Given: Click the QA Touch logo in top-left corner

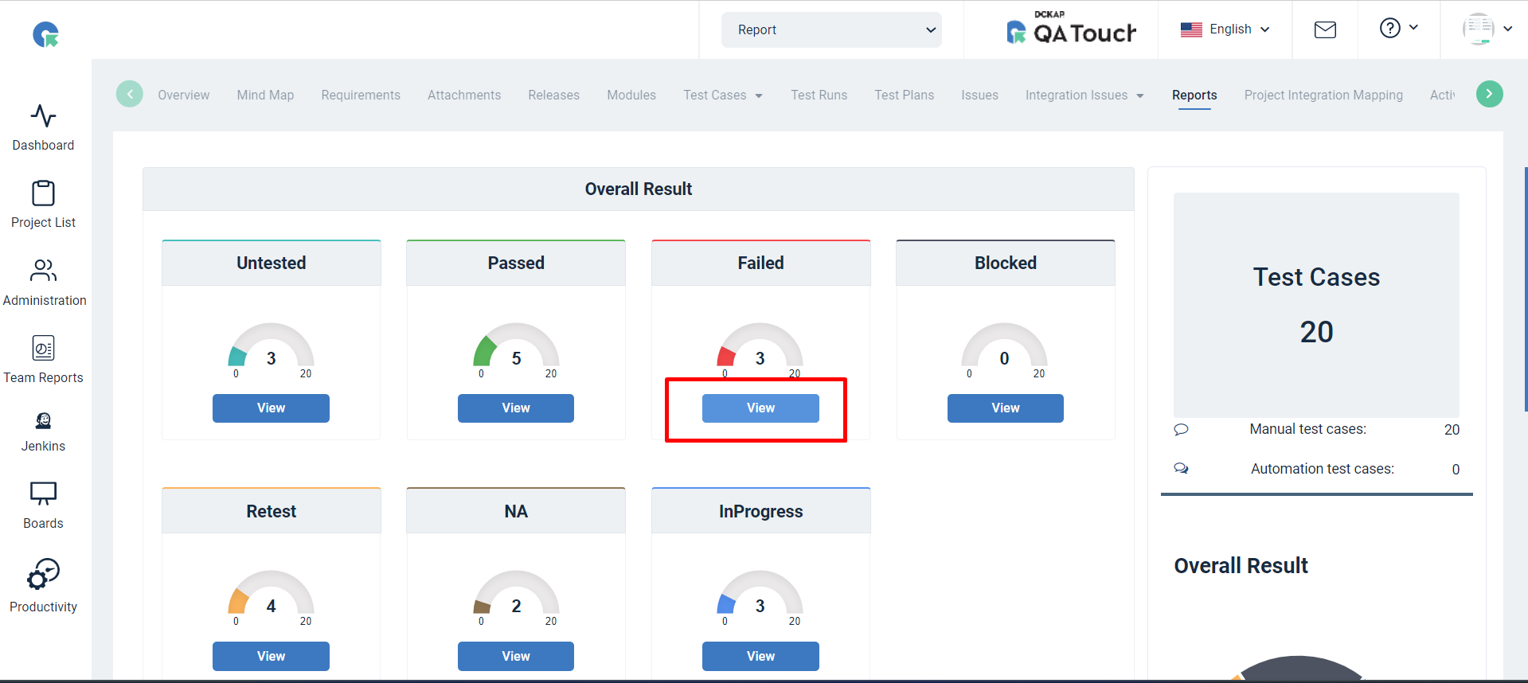Looking at the screenshot, I should (x=45, y=34).
